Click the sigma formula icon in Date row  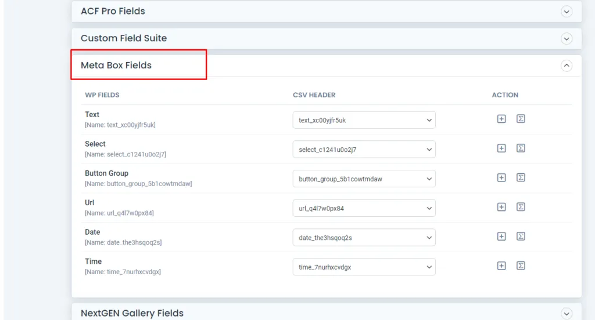coord(521,237)
